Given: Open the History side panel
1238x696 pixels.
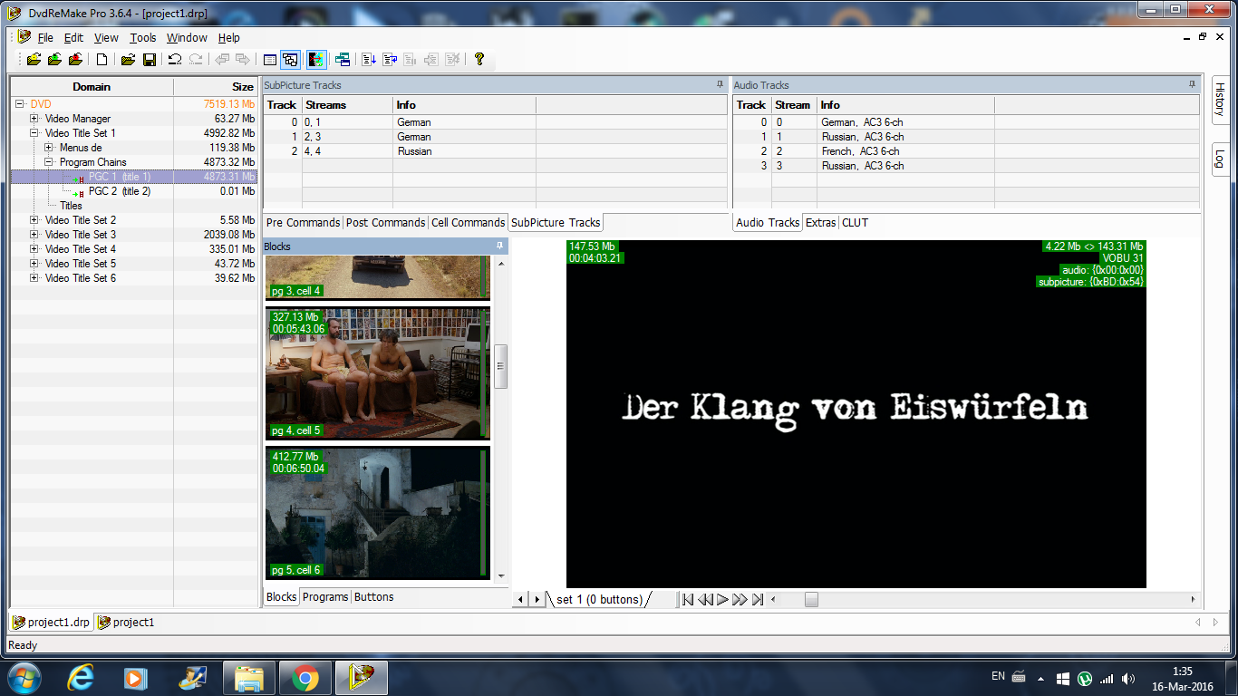Looking at the screenshot, I should (x=1220, y=99).
